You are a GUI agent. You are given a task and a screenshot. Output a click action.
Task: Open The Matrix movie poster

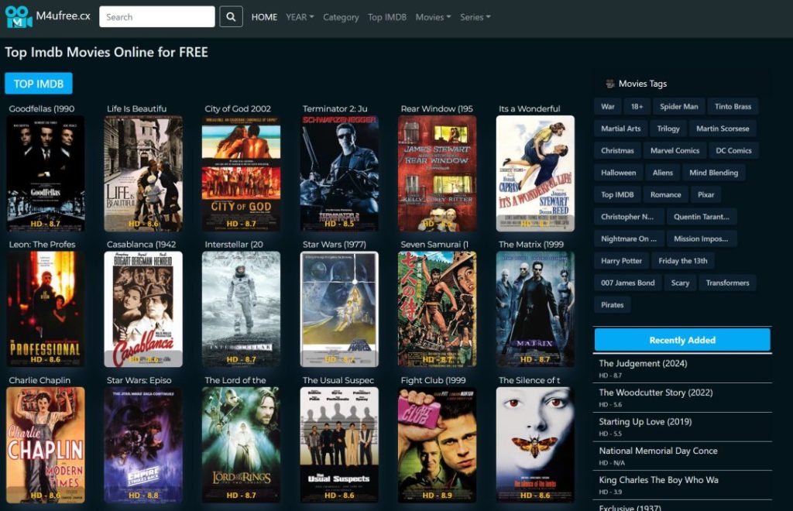tap(535, 309)
